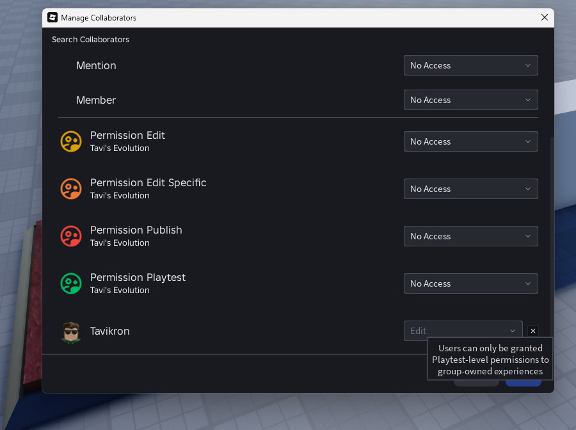576x430 pixels.
Task: Open the Mention access dropdown
Action: [x=470, y=65]
